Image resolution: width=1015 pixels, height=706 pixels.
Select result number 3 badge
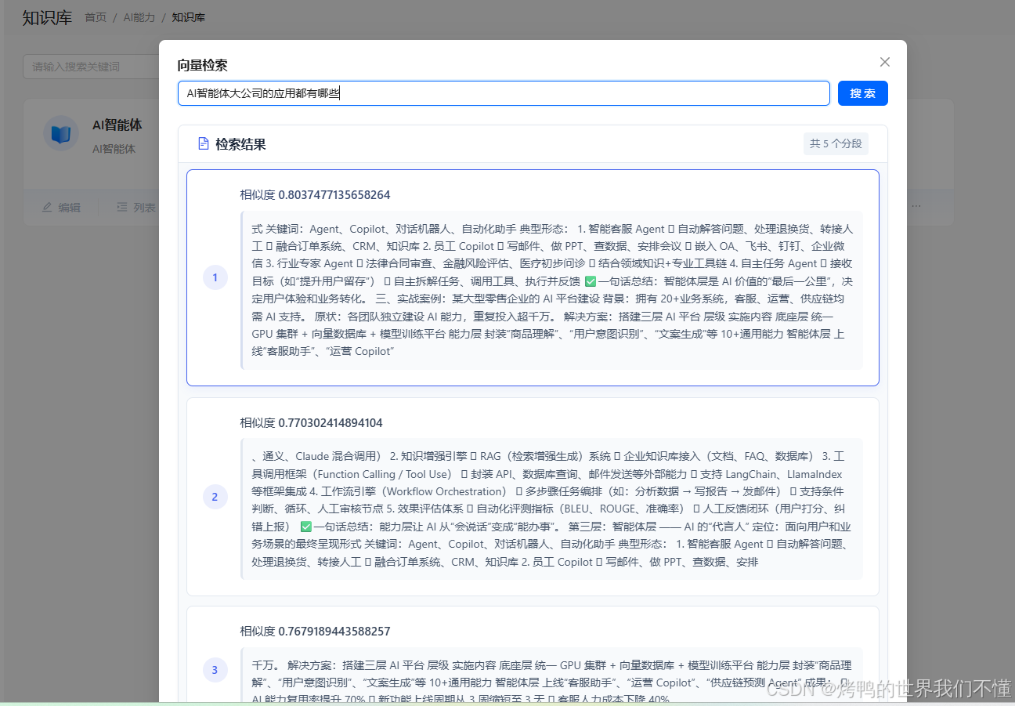coord(215,670)
